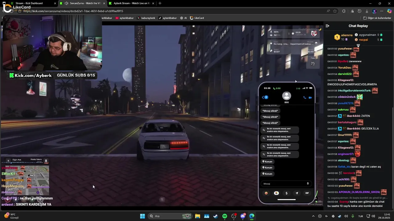
Task: Switch to Ayberk Stream Watch Live tab
Action: click(132, 3)
